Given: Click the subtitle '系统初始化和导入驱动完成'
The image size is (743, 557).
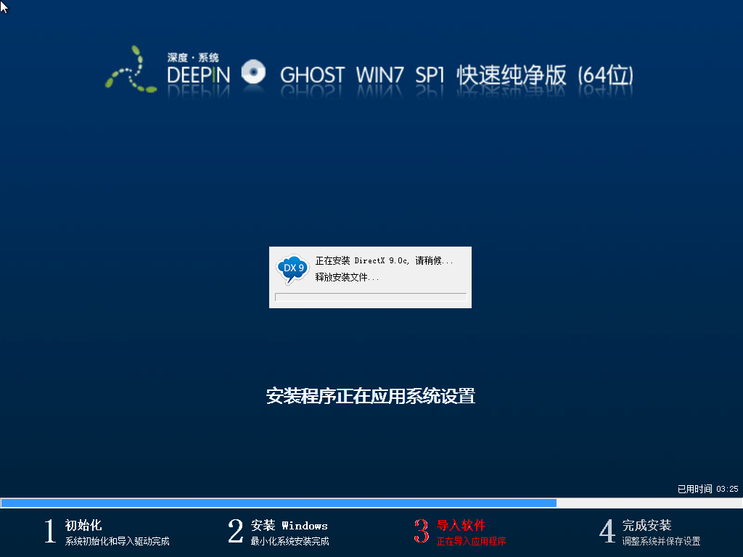Looking at the screenshot, I should click(117, 541).
